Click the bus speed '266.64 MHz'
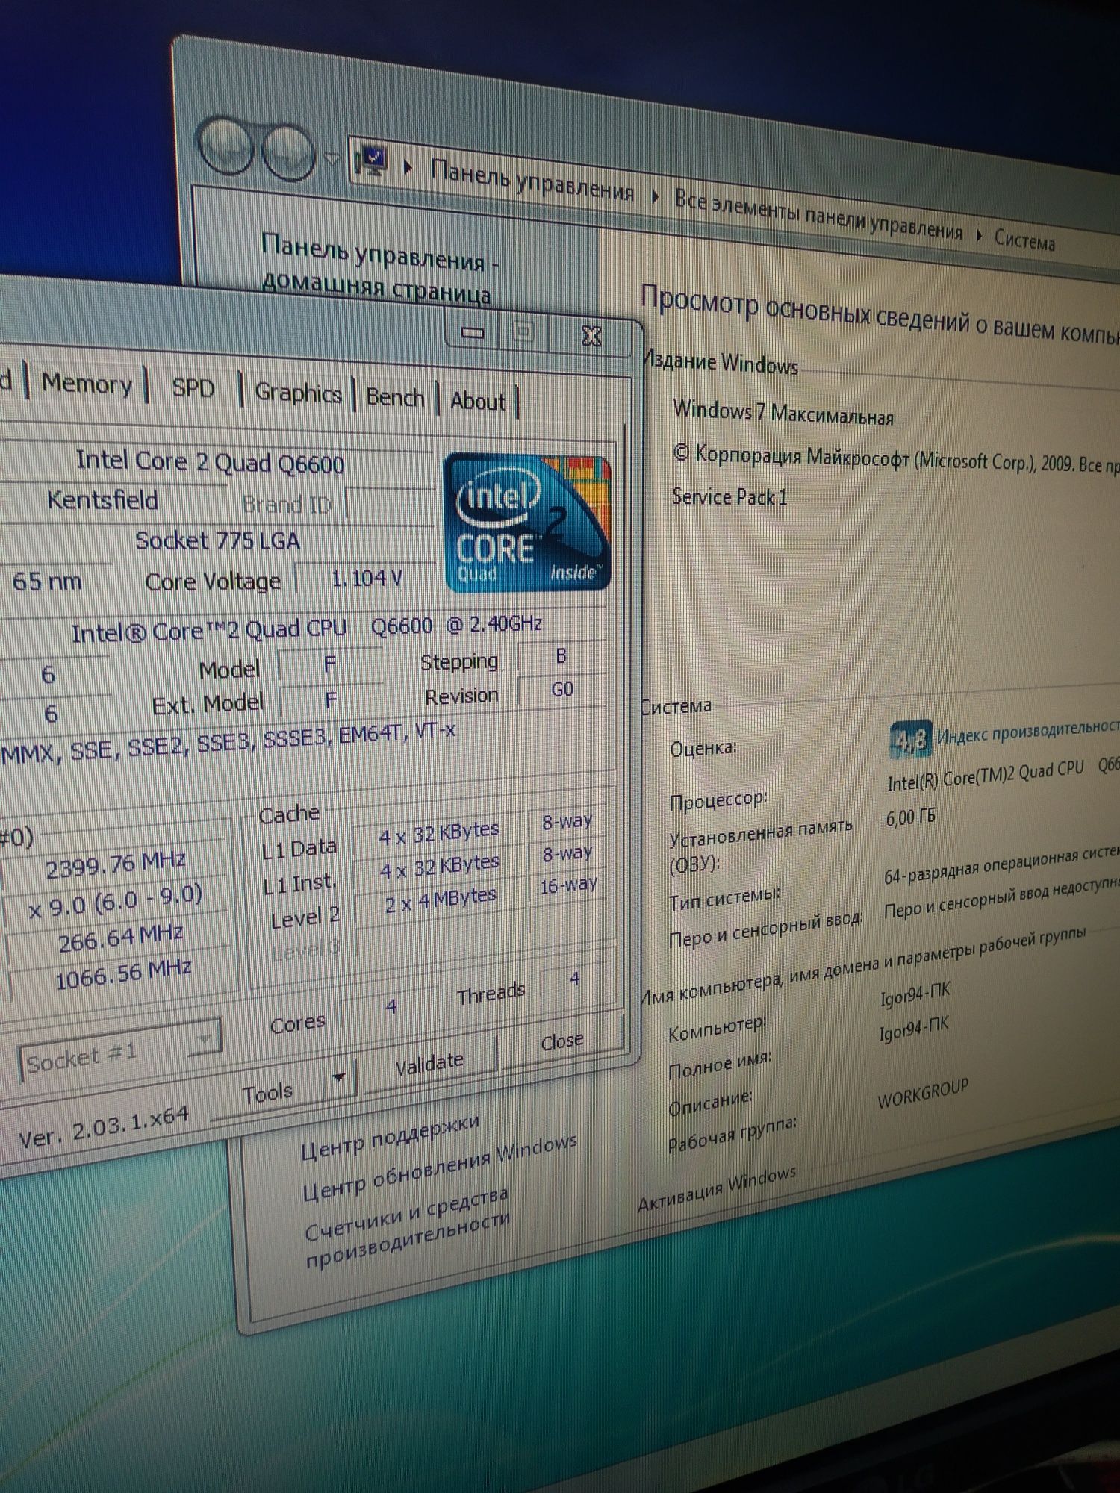The width and height of the screenshot is (1120, 1493). (120, 938)
